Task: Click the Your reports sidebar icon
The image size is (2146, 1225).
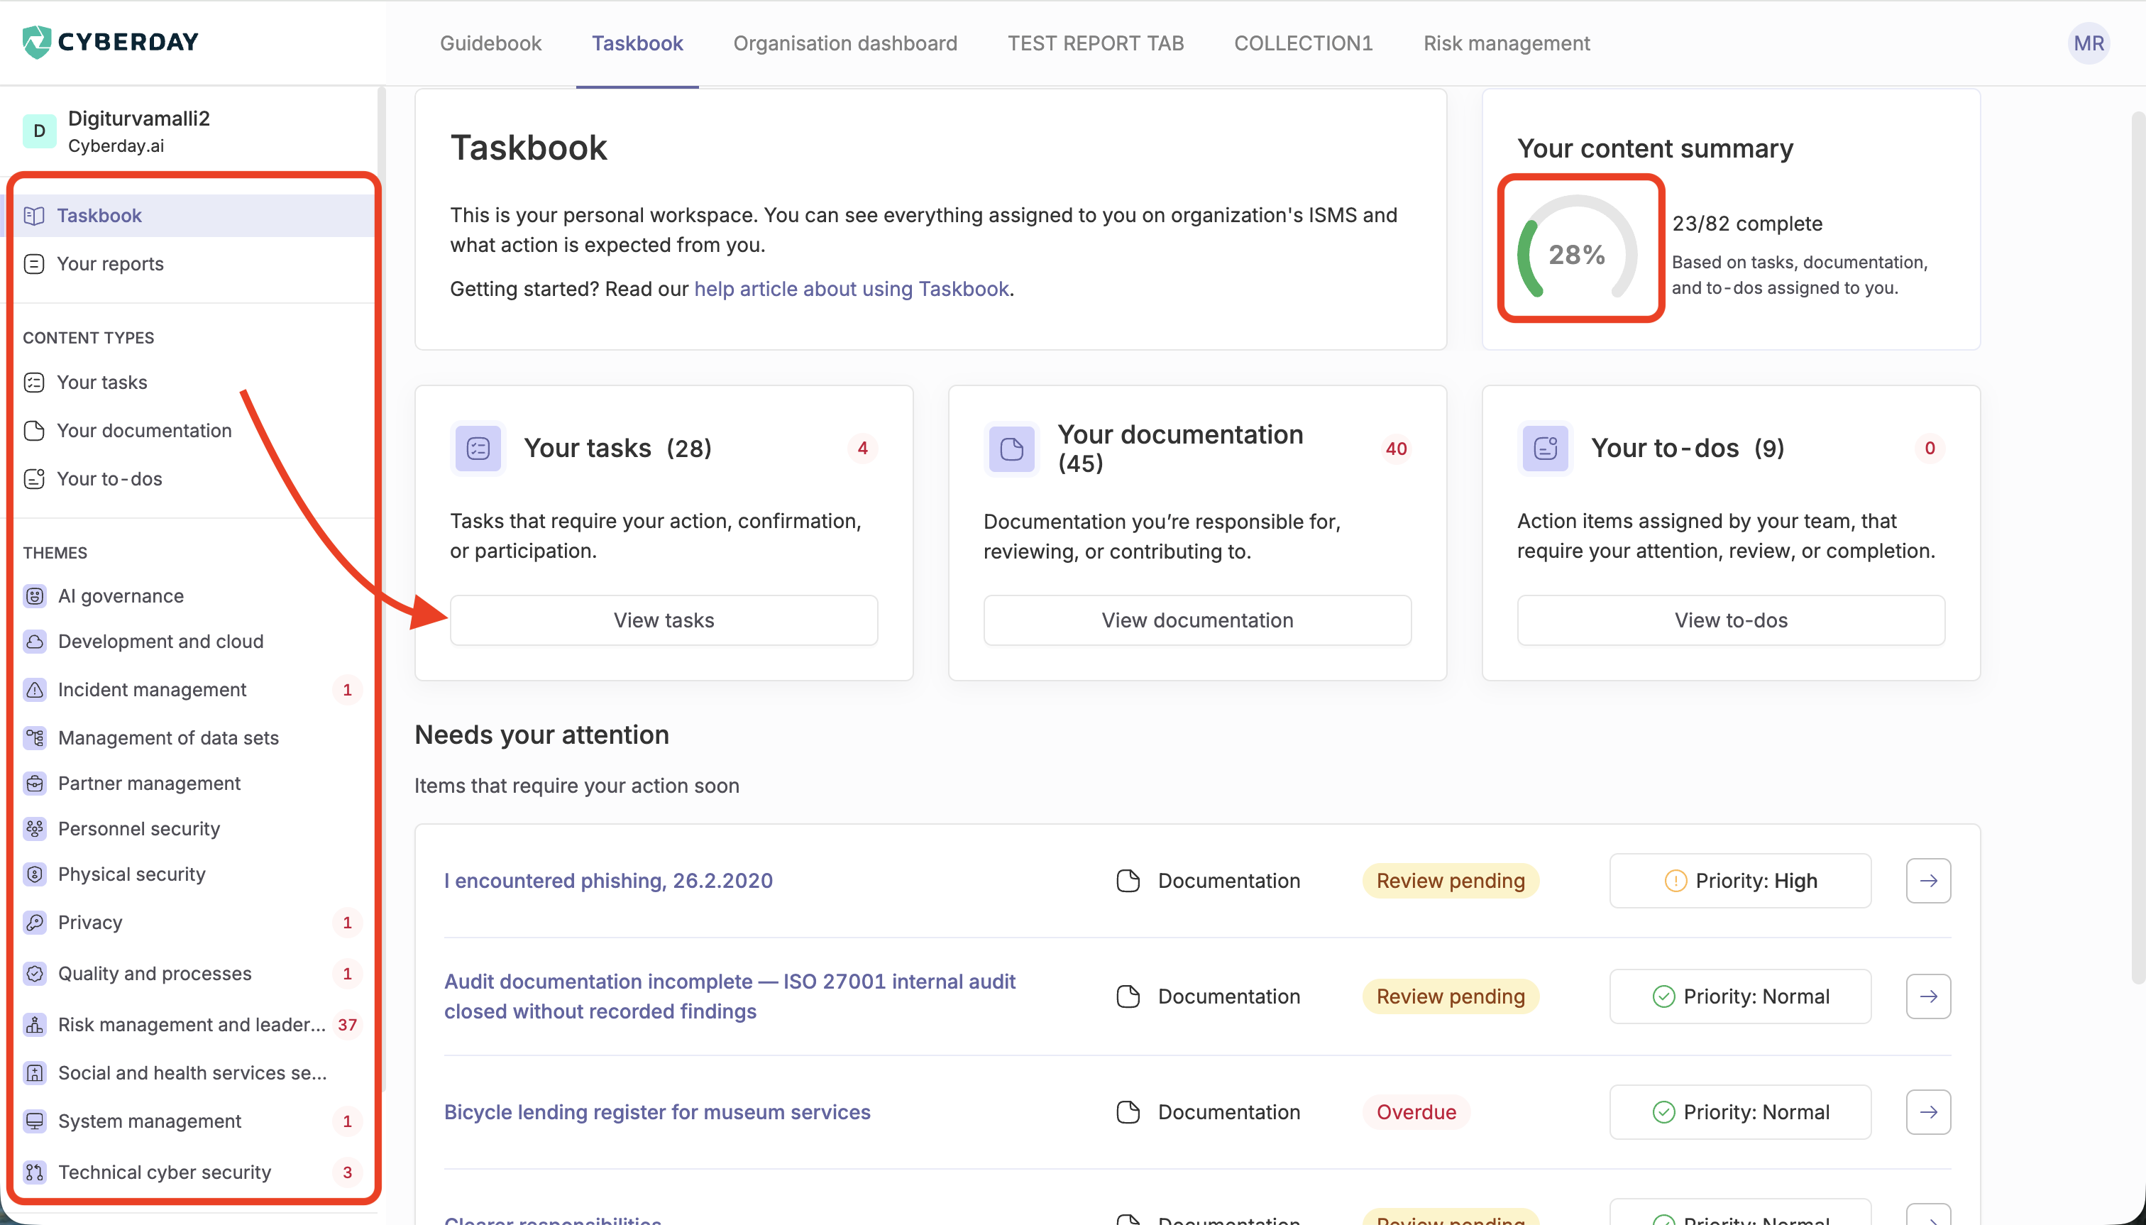Action: point(35,264)
